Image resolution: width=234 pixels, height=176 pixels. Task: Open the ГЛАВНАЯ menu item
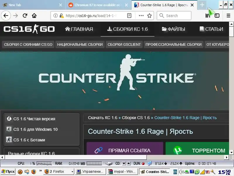tap(79, 29)
